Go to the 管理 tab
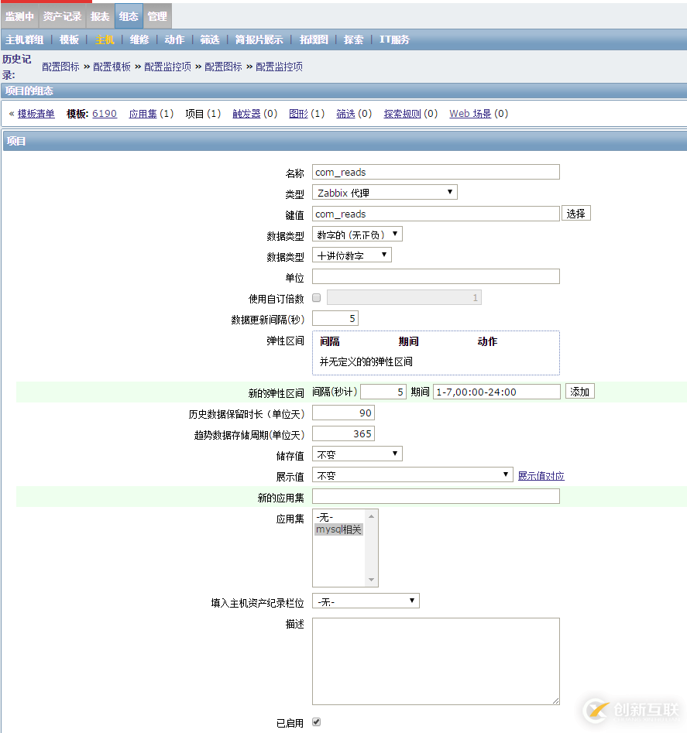The image size is (687, 733). click(157, 16)
